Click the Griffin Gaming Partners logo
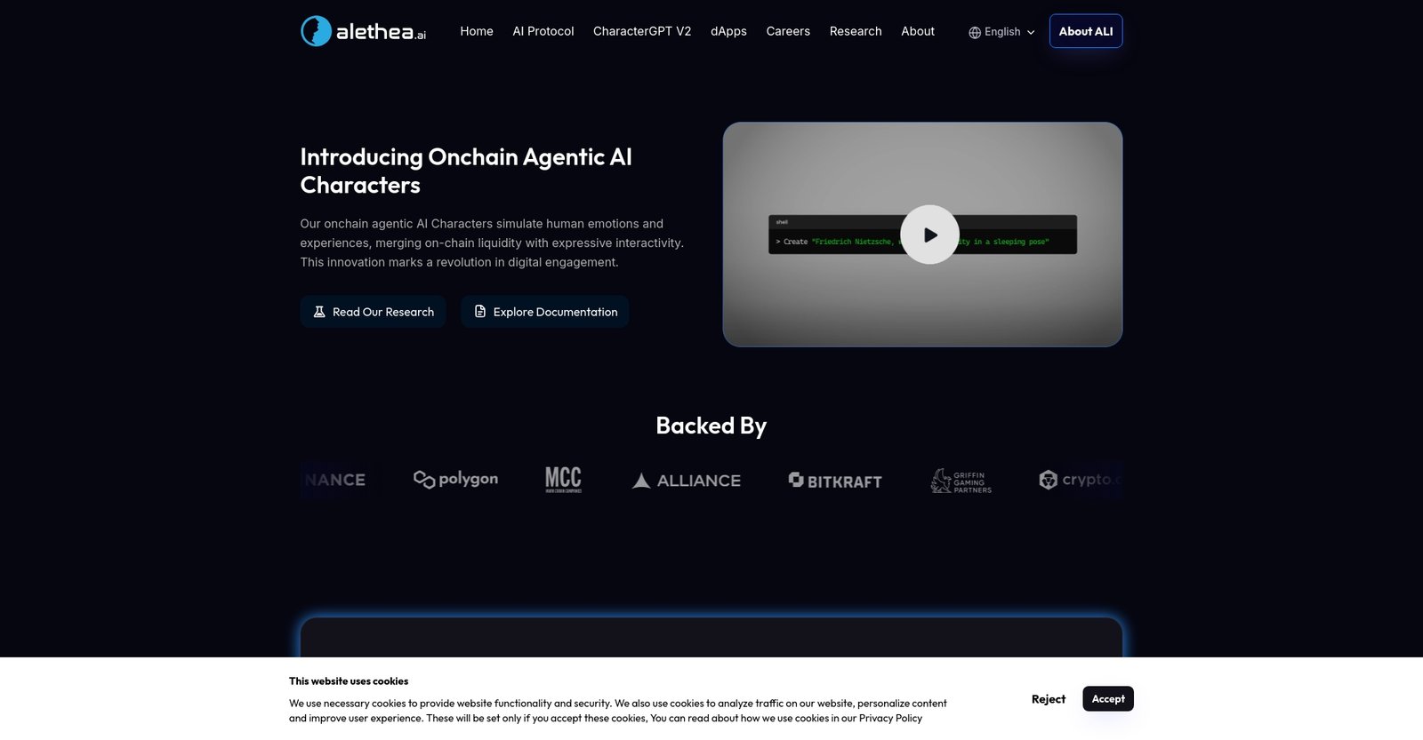The width and height of the screenshot is (1423, 740). [x=961, y=481]
